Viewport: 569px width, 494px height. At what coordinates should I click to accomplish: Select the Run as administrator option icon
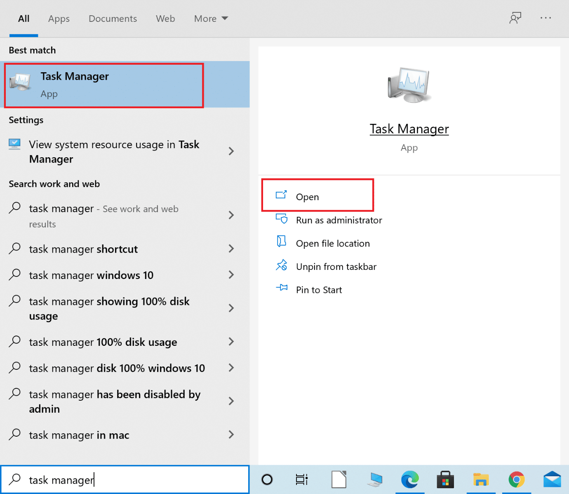282,219
